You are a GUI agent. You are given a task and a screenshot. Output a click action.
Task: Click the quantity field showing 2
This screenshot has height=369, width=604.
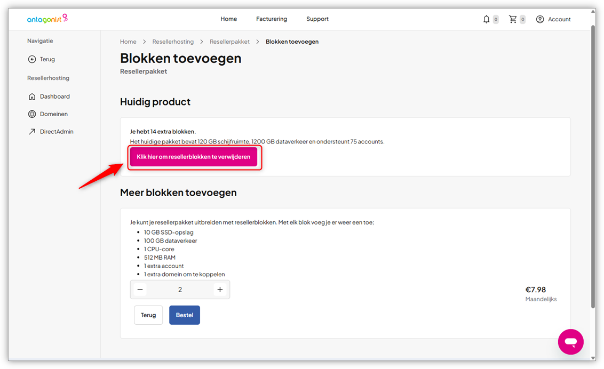[180, 289]
